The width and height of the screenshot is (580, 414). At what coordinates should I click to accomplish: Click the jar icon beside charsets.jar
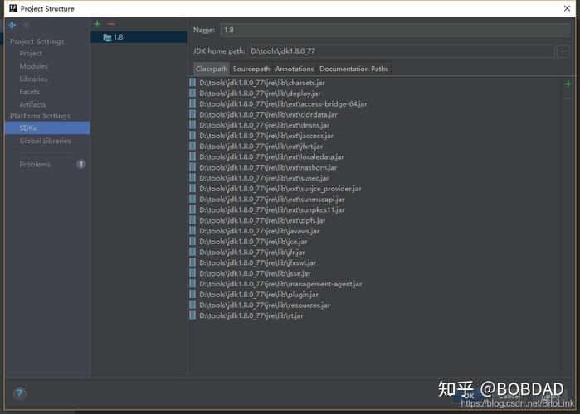(193, 83)
